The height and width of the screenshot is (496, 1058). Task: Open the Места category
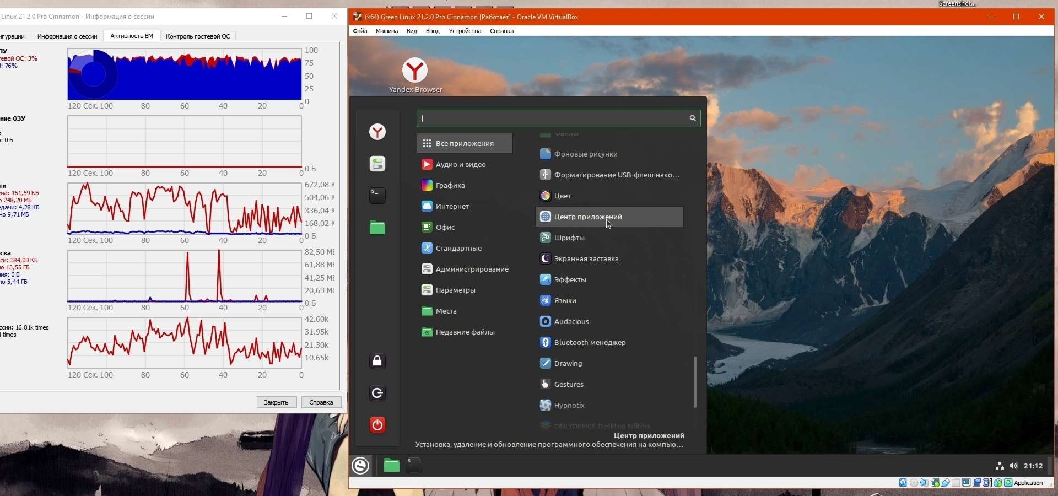pyautogui.click(x=465, y=311)
